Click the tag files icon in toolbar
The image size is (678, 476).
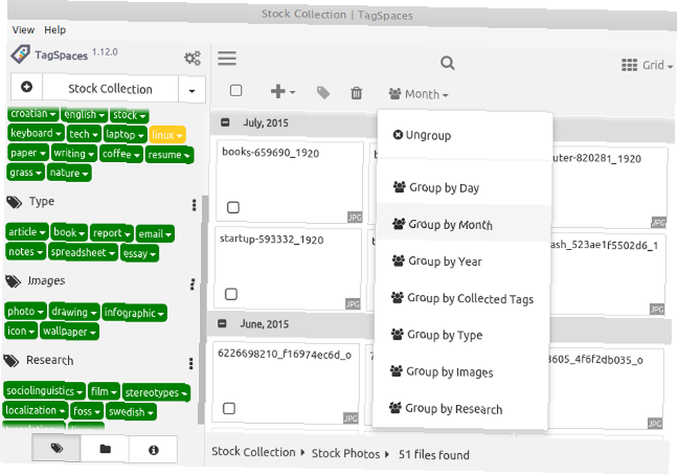323,92
